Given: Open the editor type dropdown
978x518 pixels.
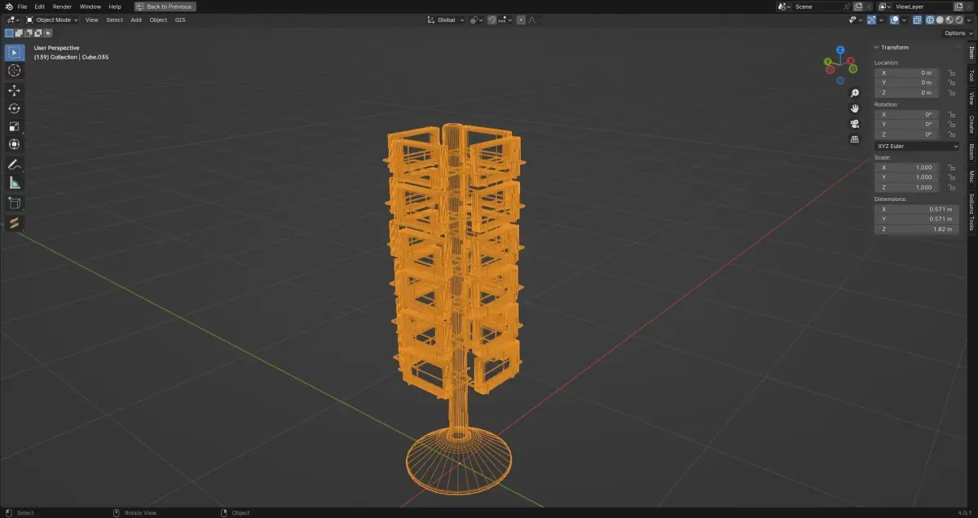Looking at the screenshot, I should click(x=12, y=20).
